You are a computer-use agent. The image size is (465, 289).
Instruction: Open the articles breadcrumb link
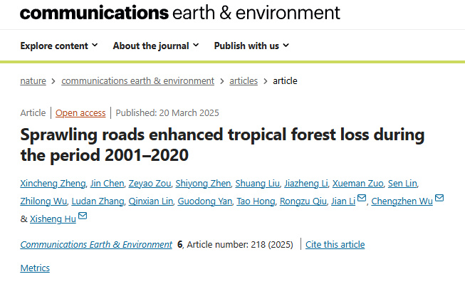tap(244, 81)
